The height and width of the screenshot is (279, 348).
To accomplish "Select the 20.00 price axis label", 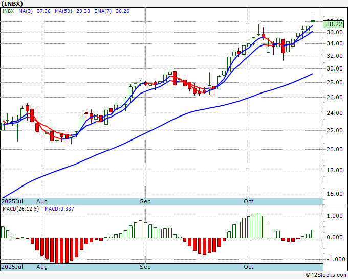I will pyautogui.click(x=335, y=149).
